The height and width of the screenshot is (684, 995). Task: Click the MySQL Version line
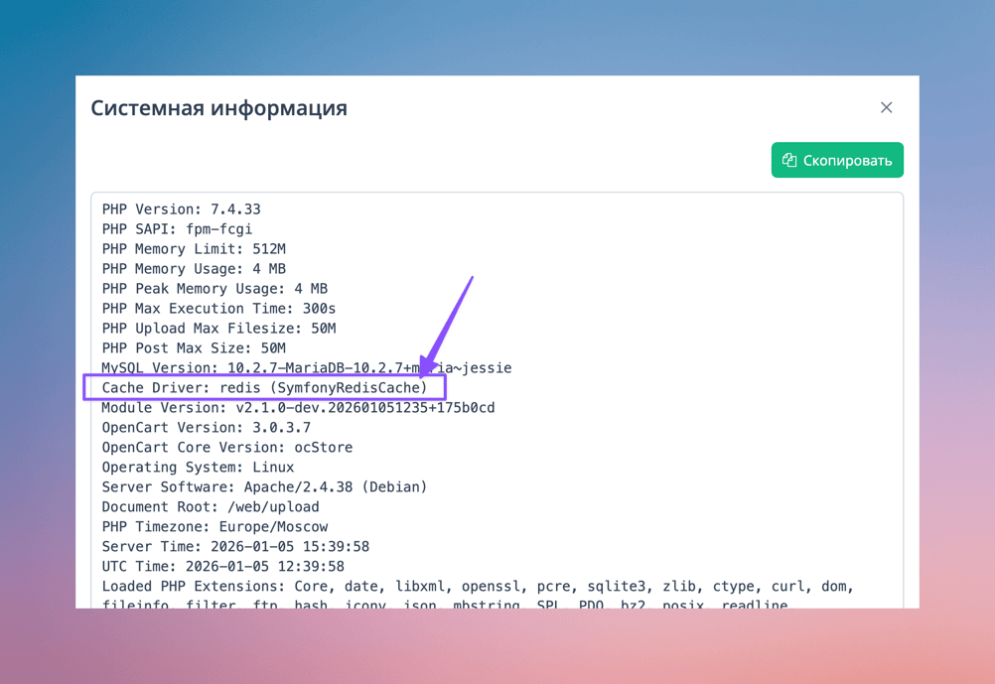tap(306, 368)
